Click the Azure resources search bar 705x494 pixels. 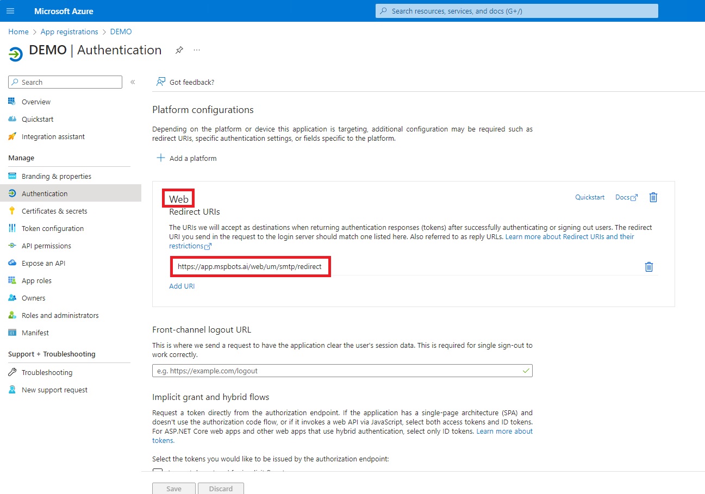pos(515,10)
